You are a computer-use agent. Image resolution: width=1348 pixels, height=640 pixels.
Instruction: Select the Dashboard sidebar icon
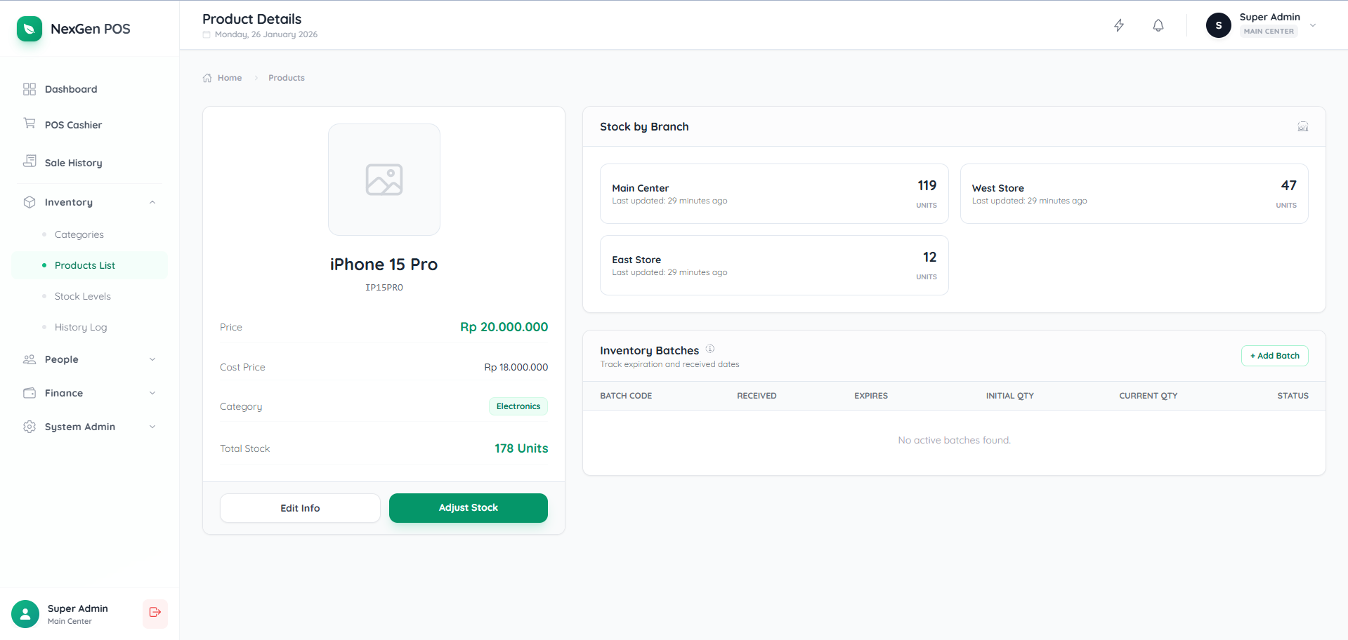coord(29,89)
